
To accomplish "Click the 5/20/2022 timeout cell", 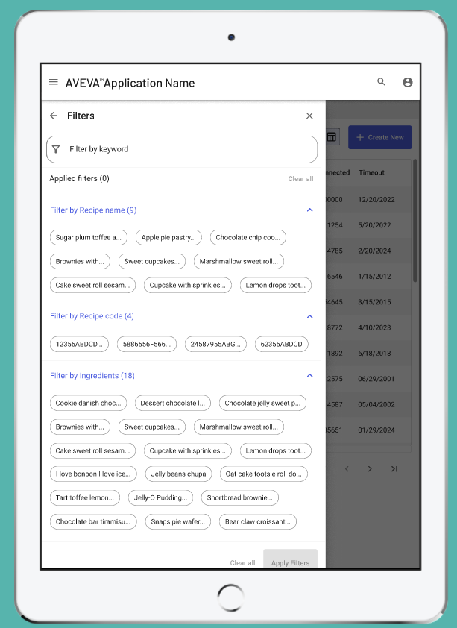I will [374, 225].
